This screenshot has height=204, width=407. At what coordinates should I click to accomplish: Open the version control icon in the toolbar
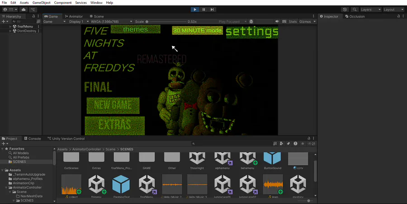[33, 9]
